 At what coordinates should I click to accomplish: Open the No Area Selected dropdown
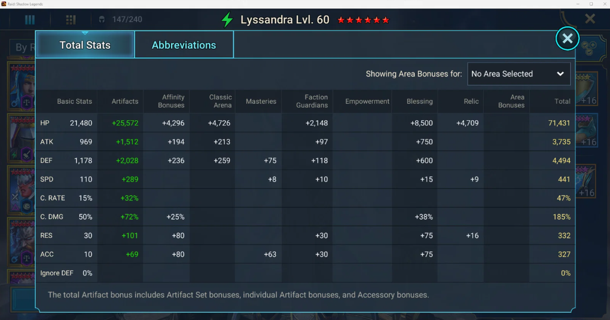519,74
